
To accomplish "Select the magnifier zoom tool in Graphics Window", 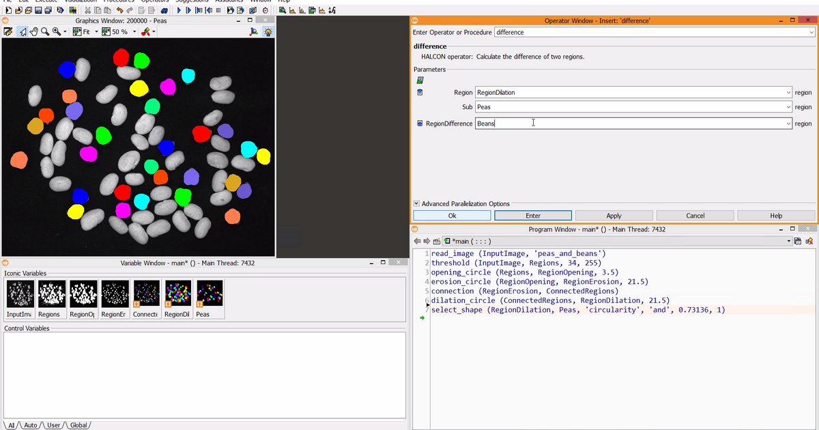I will coord(45,32).
